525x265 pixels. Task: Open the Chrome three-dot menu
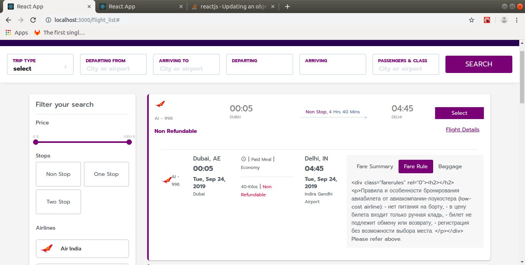517,20
